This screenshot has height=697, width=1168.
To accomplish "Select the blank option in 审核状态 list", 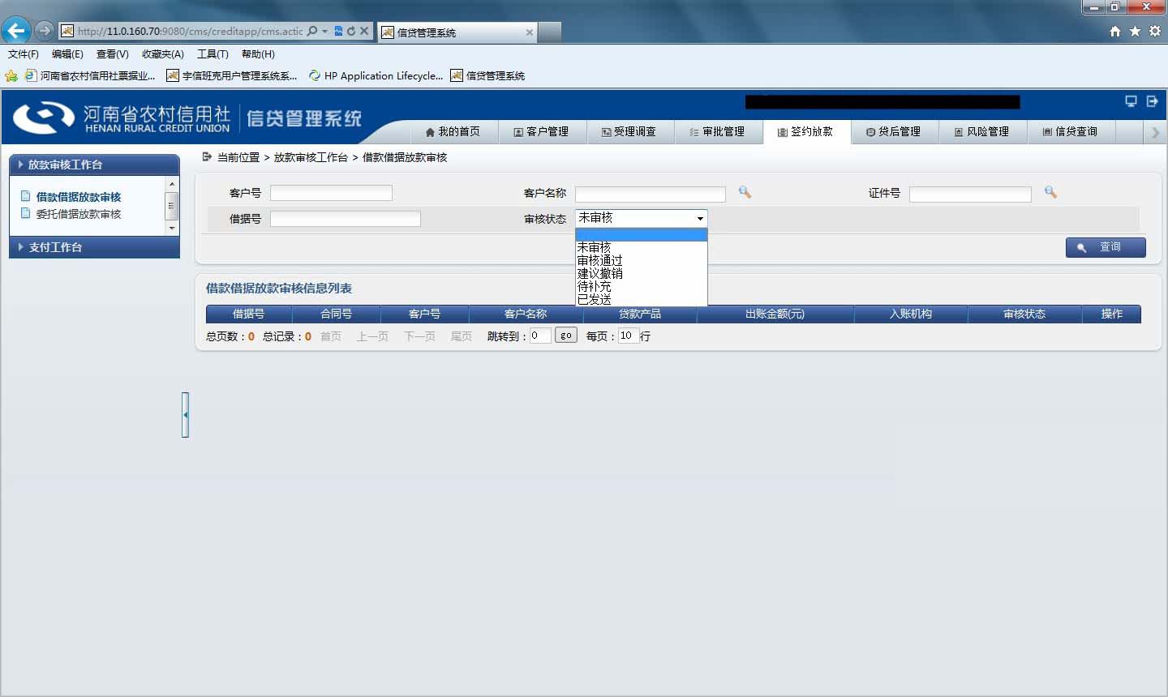I will tap(642, 235).
